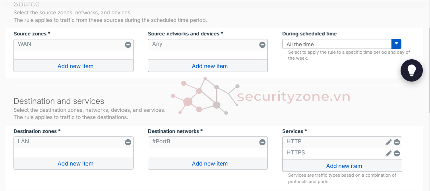The height and width of the screenshot is (191, 430).
Task: Edit the HTTPS service pencil icon
Action: (x=389, y=154)
